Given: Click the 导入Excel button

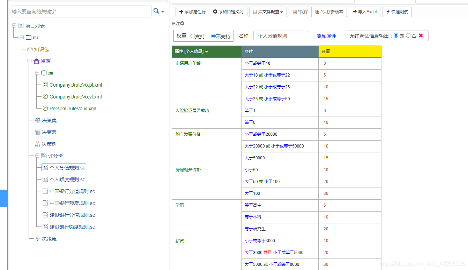Looking at the screenshot, I should tap(364, 12).
